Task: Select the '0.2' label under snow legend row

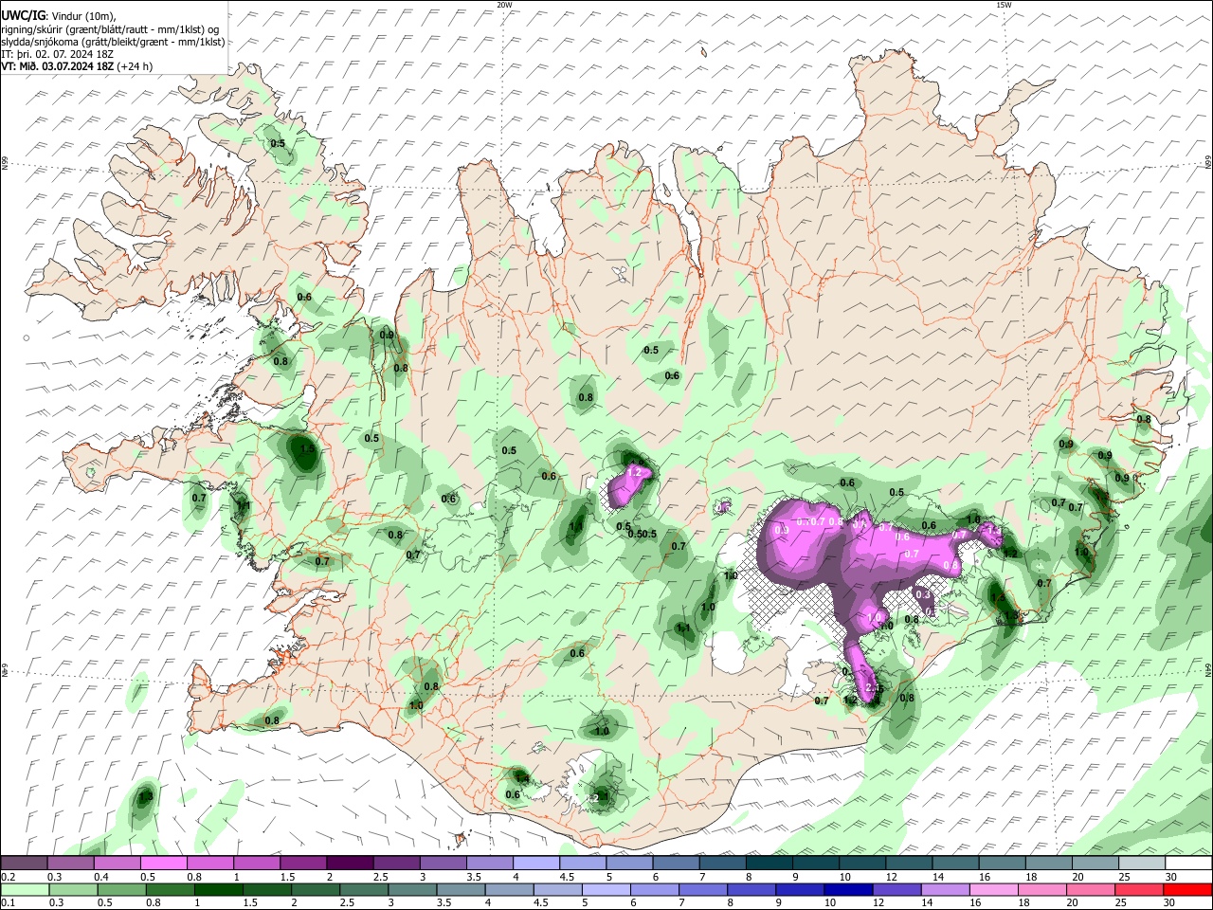Action: 7,876
